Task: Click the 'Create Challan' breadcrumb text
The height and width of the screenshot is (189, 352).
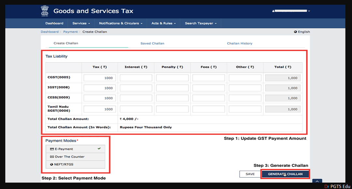Action: coord(95,32)
